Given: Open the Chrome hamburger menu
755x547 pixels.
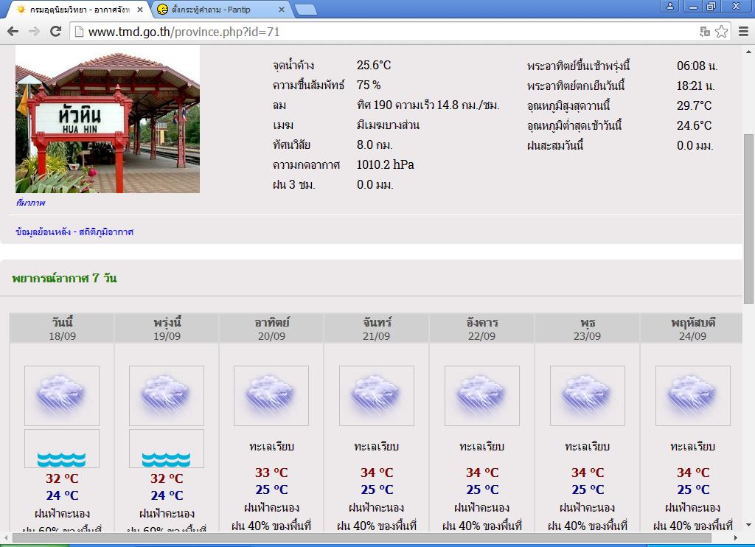Looking at the screenshot, I should pos(743,32).
